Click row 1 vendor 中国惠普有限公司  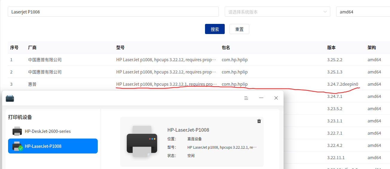click(45, 60)
